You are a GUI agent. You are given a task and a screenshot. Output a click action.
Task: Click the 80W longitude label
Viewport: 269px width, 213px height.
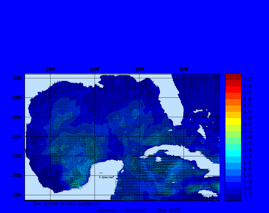tap(184, 70)
